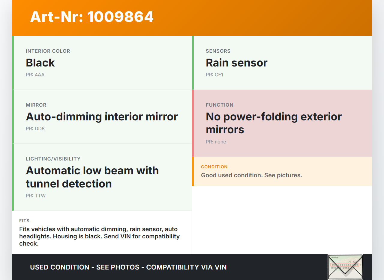
Task: Click the PR: none label
Action: (216, 142)
